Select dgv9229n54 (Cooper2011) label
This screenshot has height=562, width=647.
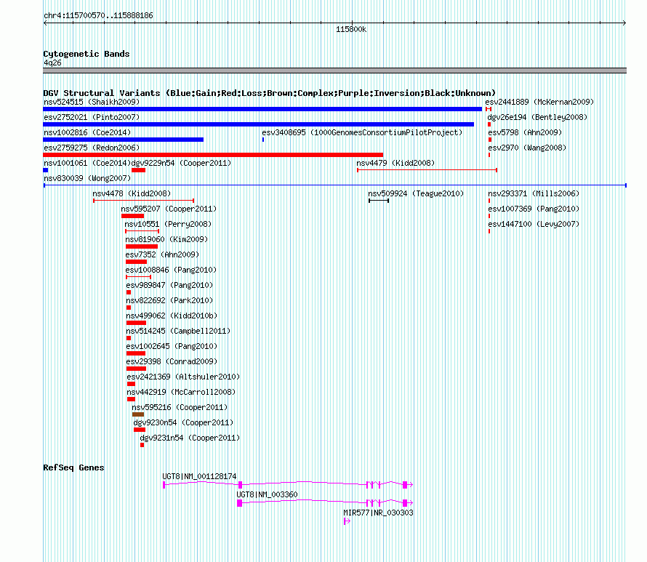[x=181, y=163]
